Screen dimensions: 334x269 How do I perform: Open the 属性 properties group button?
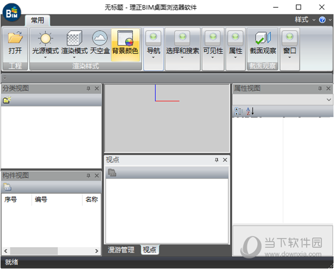coord(235,49)
